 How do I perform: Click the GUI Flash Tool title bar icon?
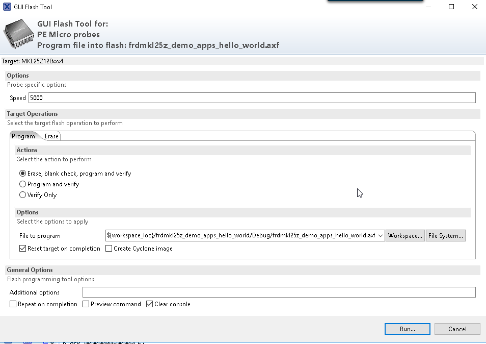(x=7, y=7)
